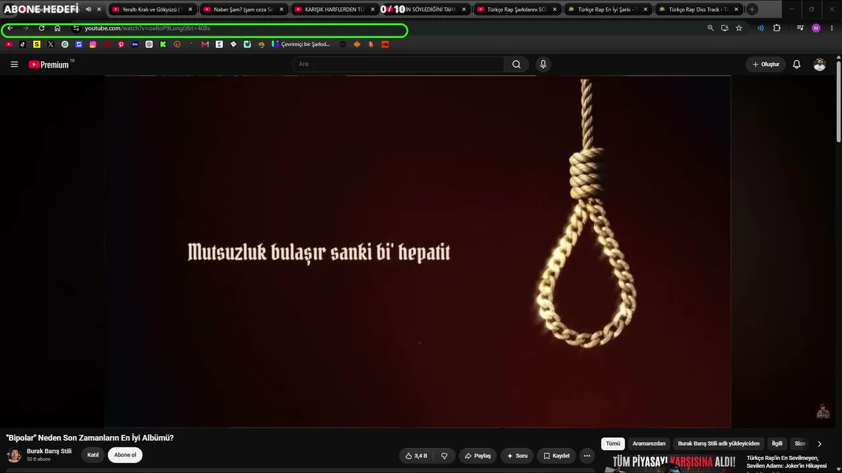Go back with the browser back arrow

point(10,28)
